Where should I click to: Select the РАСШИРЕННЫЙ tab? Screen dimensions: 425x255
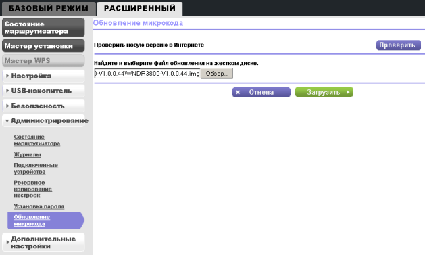point(140,8)
